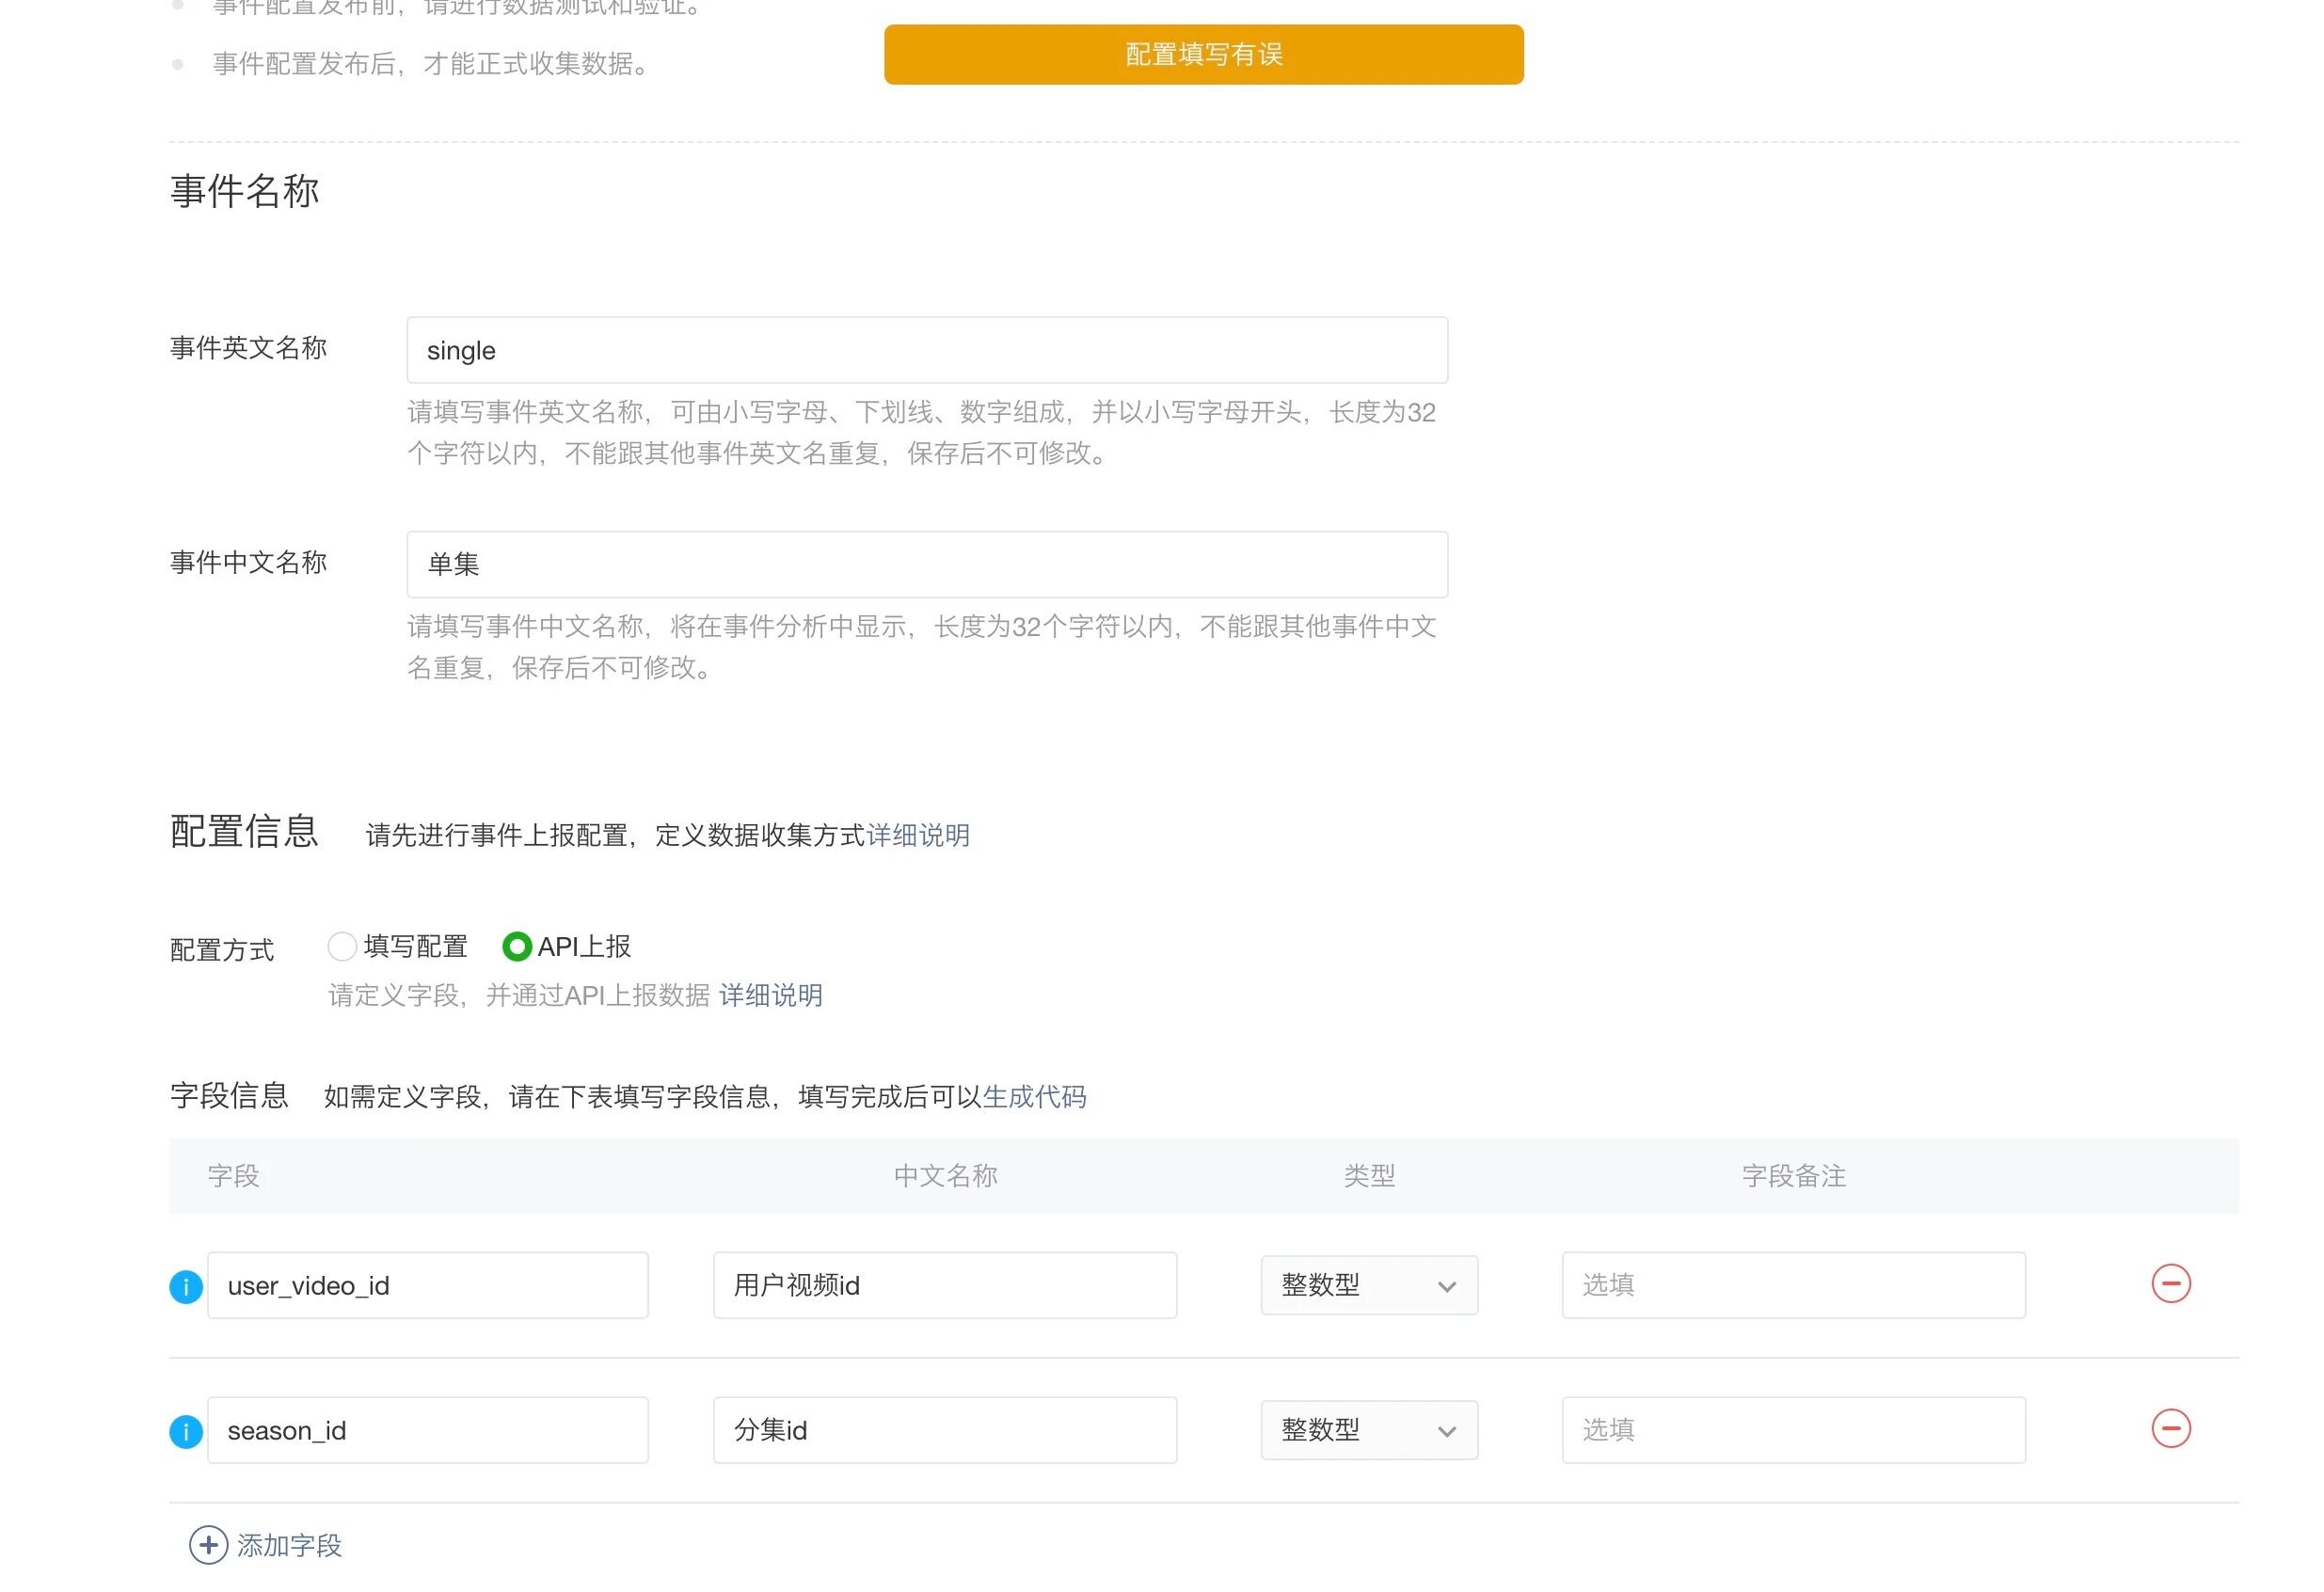Focus the 事件英文名称 input containing single
Viewport: 2324px width, 1592px height.
[926, 350]
